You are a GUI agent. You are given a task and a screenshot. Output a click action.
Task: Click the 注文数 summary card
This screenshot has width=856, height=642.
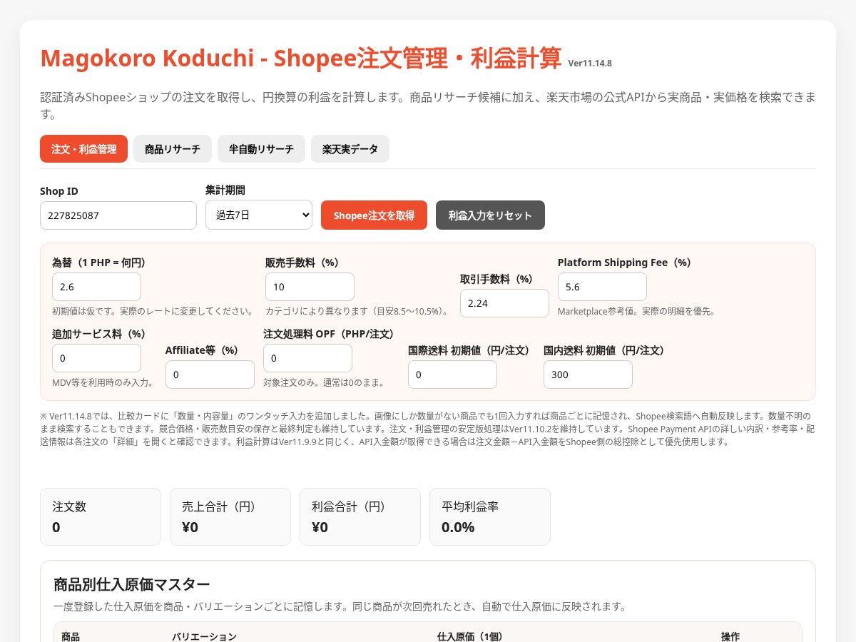(101, 516)
